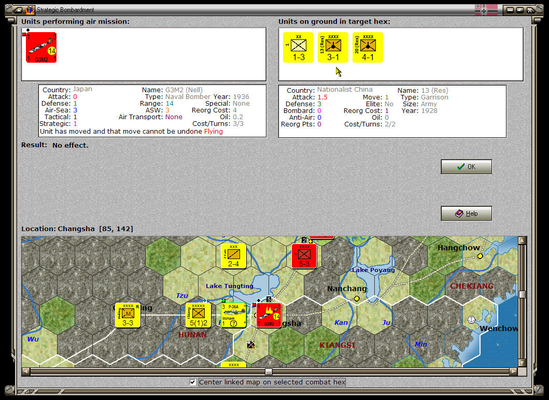Click the KIANGSI province label
Viewport: 549px width, 400px height.
337,345
